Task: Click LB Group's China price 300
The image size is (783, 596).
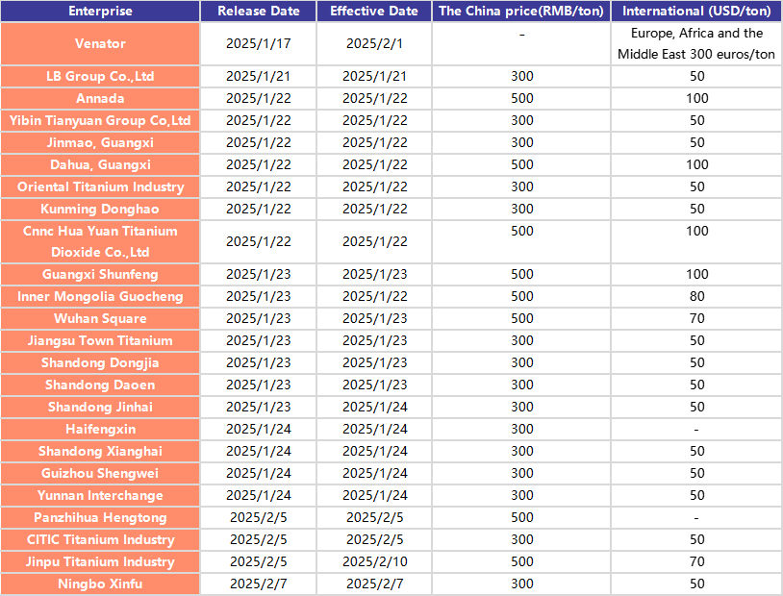Action: coord(521,76)
